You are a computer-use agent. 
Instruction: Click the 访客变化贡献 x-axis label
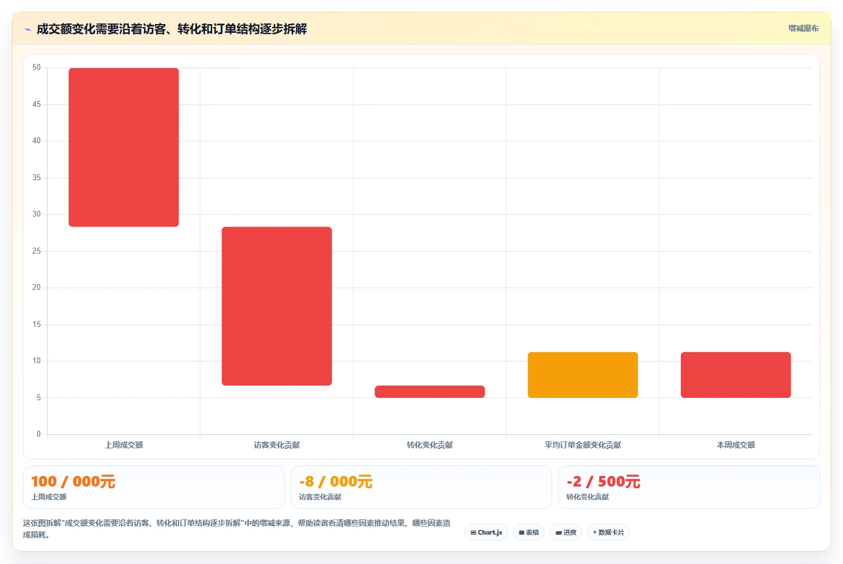(x=277, y=445)
